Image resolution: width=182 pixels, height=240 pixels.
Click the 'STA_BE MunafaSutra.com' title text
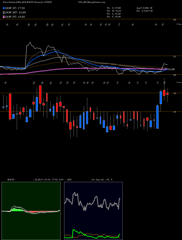click(x=92, y=2)
